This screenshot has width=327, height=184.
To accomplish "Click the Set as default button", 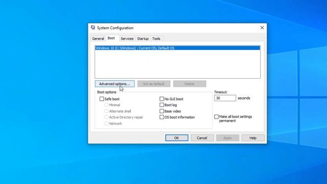I will tap(154, 84).
